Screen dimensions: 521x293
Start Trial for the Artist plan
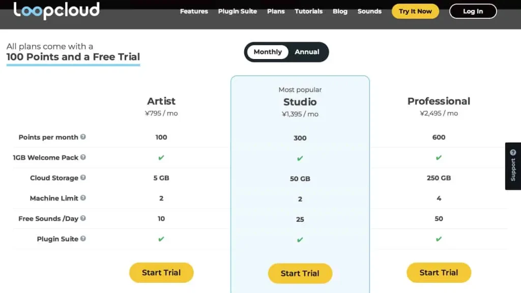[161, 273]
